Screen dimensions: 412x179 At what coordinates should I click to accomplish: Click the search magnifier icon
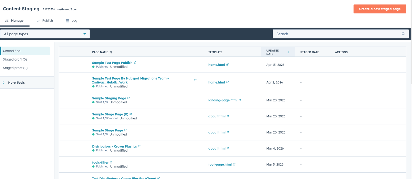403,34
